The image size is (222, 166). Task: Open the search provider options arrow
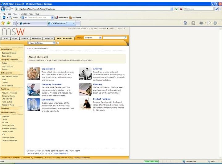220,9
